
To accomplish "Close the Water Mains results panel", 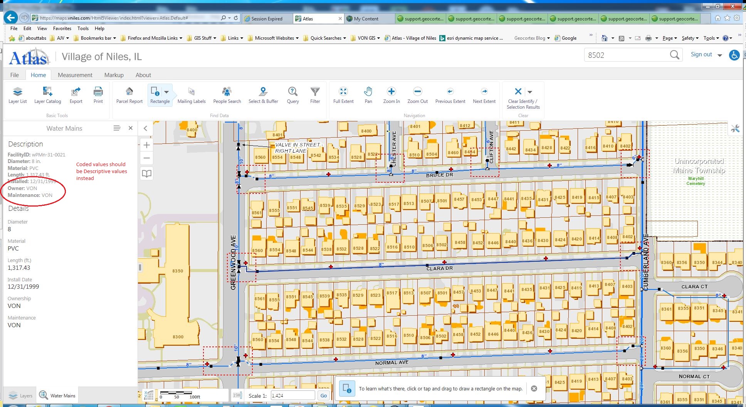I will tap(131, 128).
